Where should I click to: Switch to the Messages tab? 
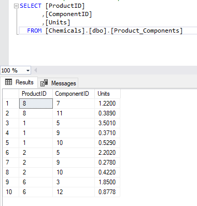58,83
